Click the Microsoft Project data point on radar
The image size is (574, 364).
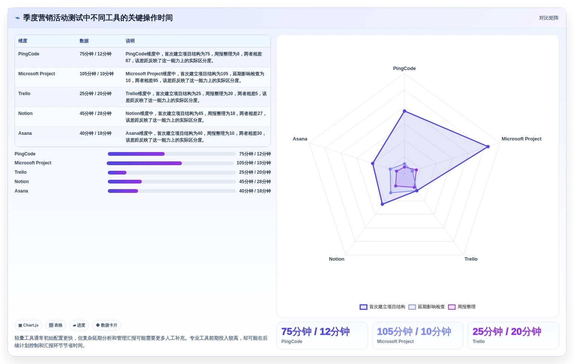[x=488, y=147]
